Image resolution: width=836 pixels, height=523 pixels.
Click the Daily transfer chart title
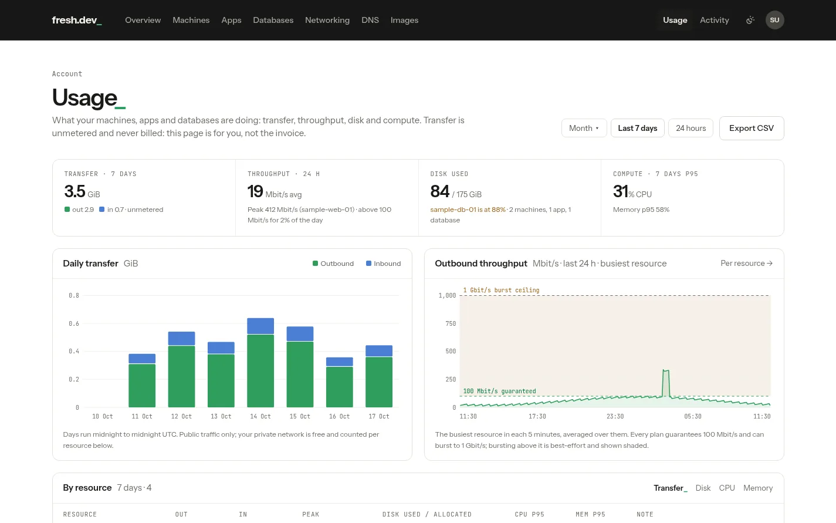click(90, 264)
